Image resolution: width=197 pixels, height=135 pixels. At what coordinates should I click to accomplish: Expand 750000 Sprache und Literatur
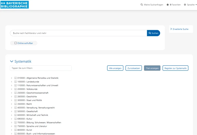[x=11, y=126]
